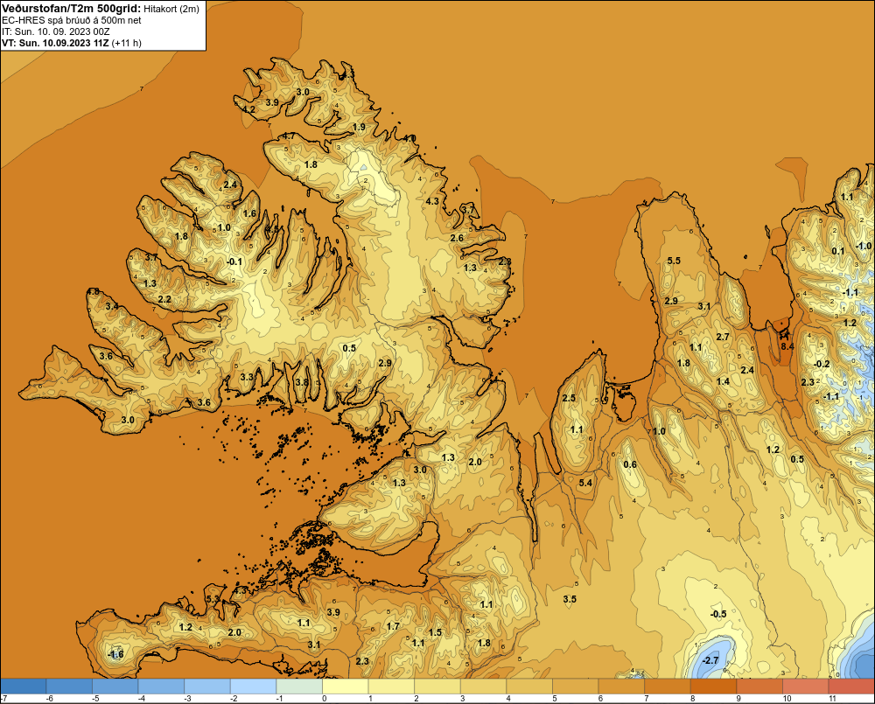Click the 3.3 temperature value on the map
The image size is (875, 704).
pyautogui.click(x=247, y=377)
